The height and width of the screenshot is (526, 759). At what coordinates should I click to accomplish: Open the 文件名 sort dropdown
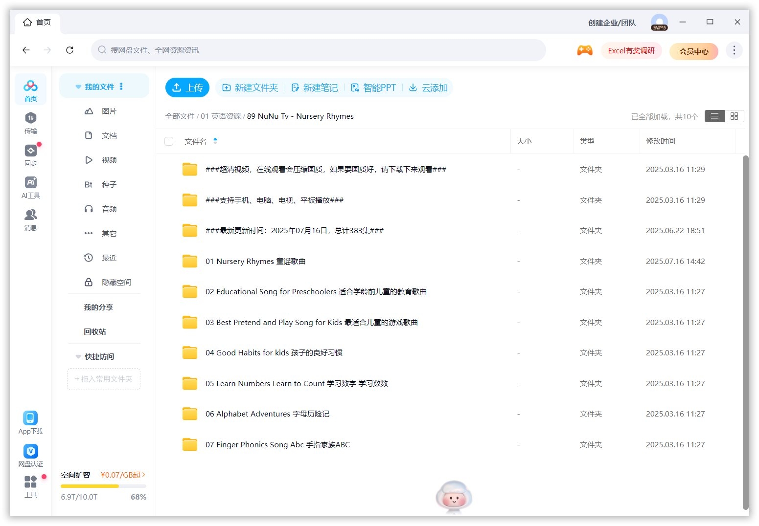(x=215, y=141)
